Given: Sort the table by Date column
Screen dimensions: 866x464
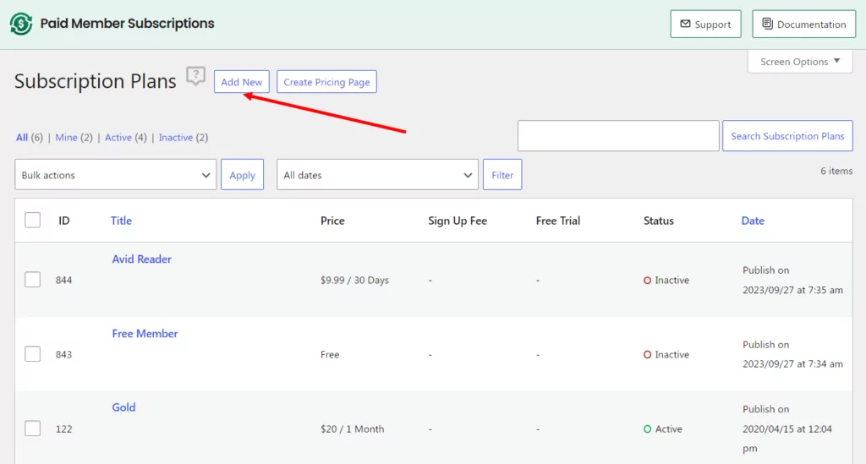Looking at the screenshot, I should [x=753, y=221].
